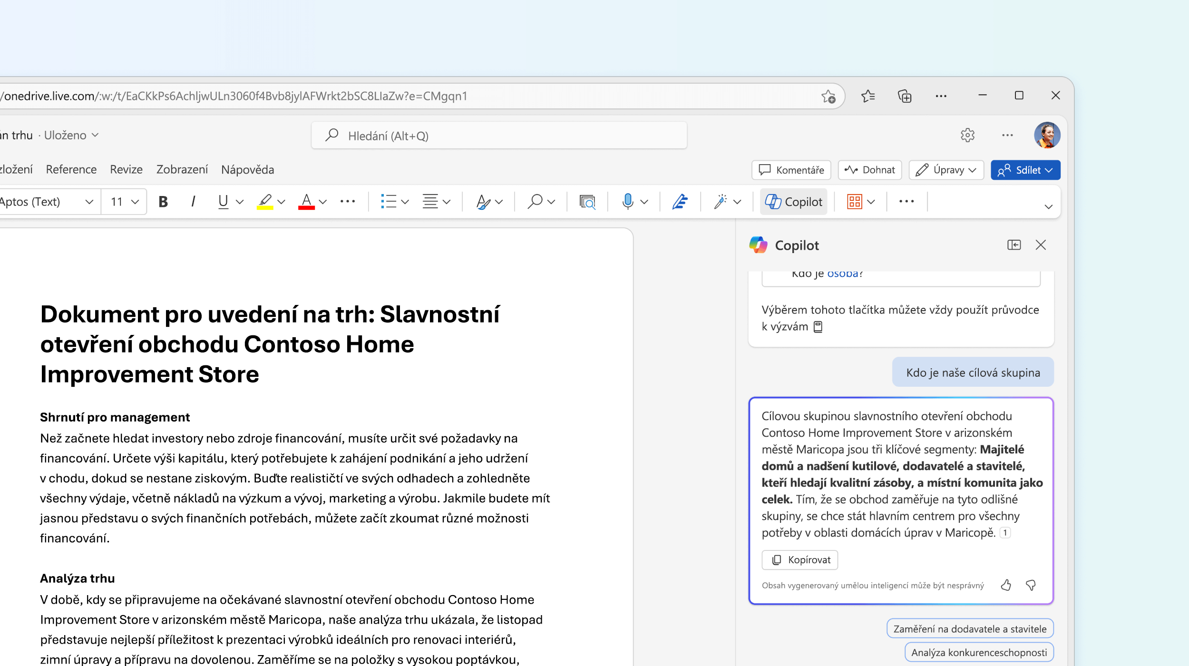Apply red font color
1189x666 pixels.
click(x=306, y=202)
